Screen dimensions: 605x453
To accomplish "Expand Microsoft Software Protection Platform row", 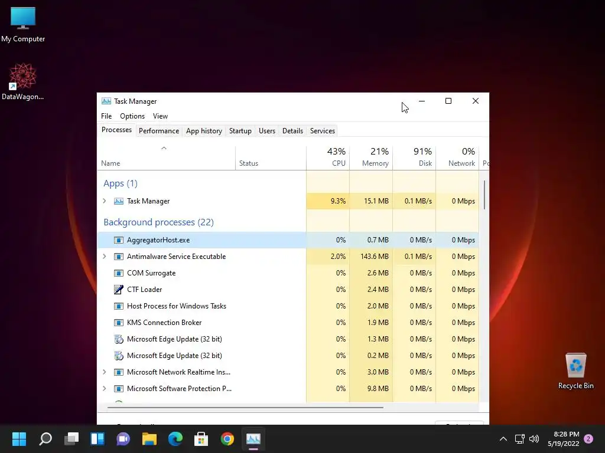I will pyautogui.click(x=104, y=389).
